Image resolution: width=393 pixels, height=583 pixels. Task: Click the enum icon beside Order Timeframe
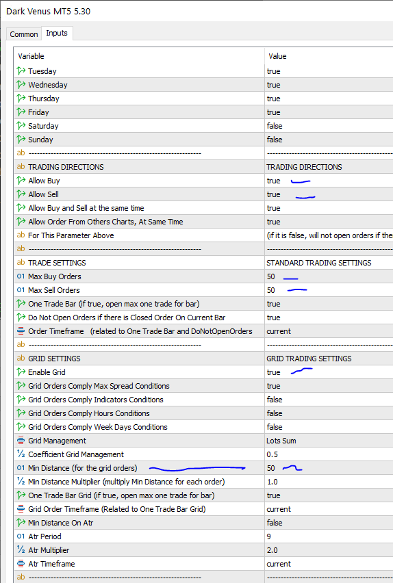21,331
